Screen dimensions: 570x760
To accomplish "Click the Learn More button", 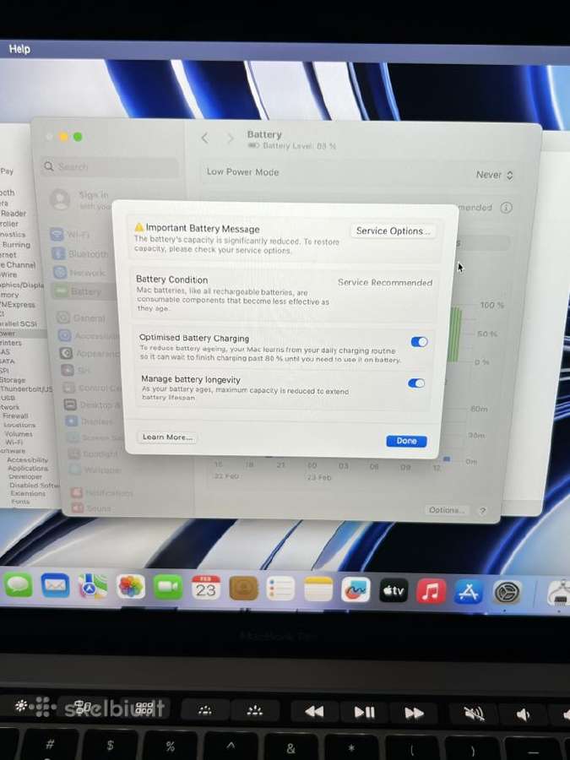I will click(x=166, y=437).
